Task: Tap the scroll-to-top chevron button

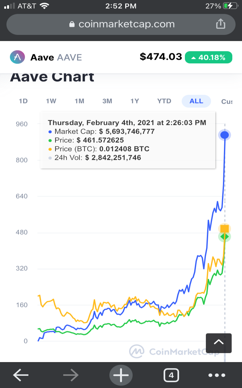Action: [219, 343]
